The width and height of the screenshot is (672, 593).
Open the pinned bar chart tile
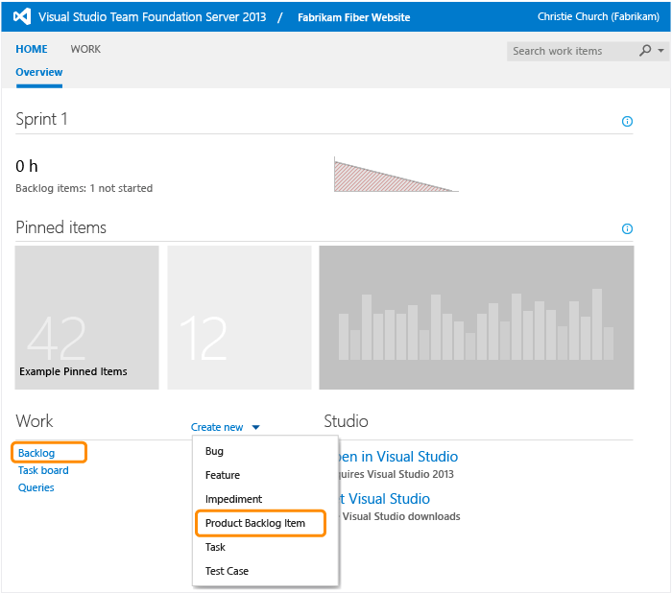476,318
